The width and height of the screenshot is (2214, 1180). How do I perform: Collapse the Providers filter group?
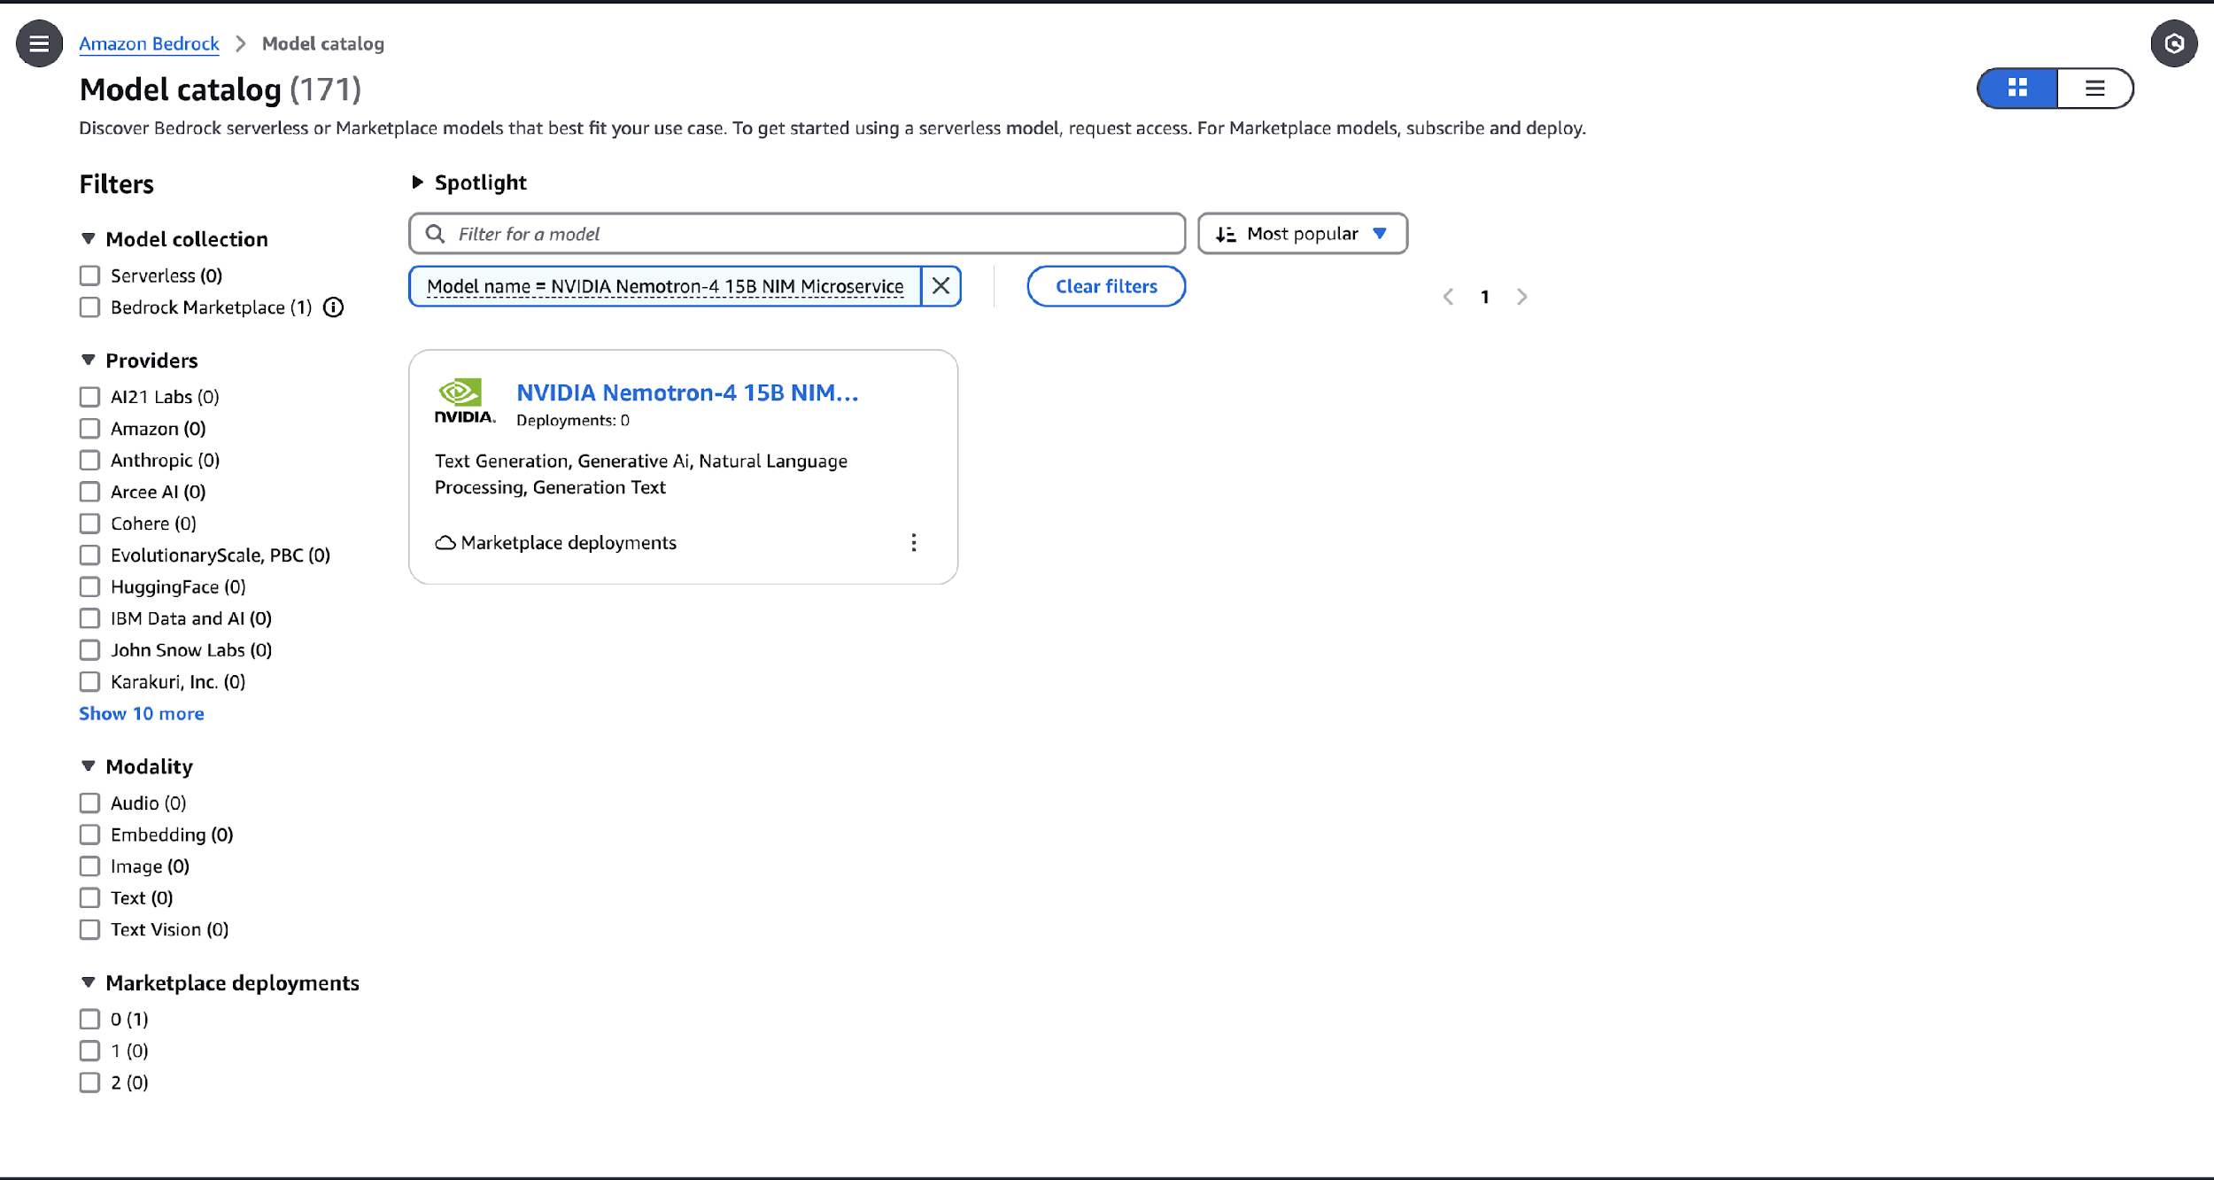[x=89, y=361]
